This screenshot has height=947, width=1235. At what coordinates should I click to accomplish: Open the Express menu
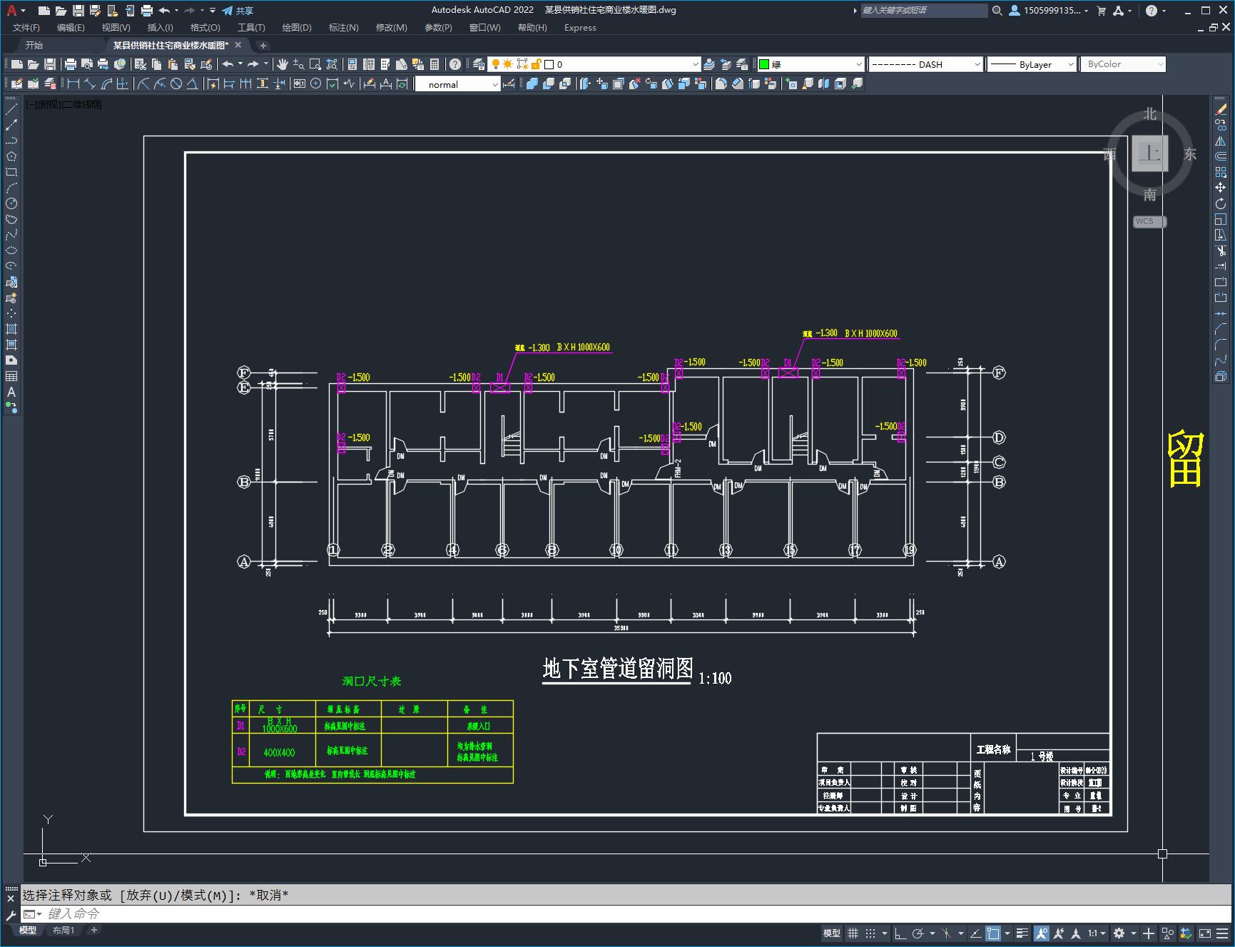pyautogui.click(x=580, y=27)
